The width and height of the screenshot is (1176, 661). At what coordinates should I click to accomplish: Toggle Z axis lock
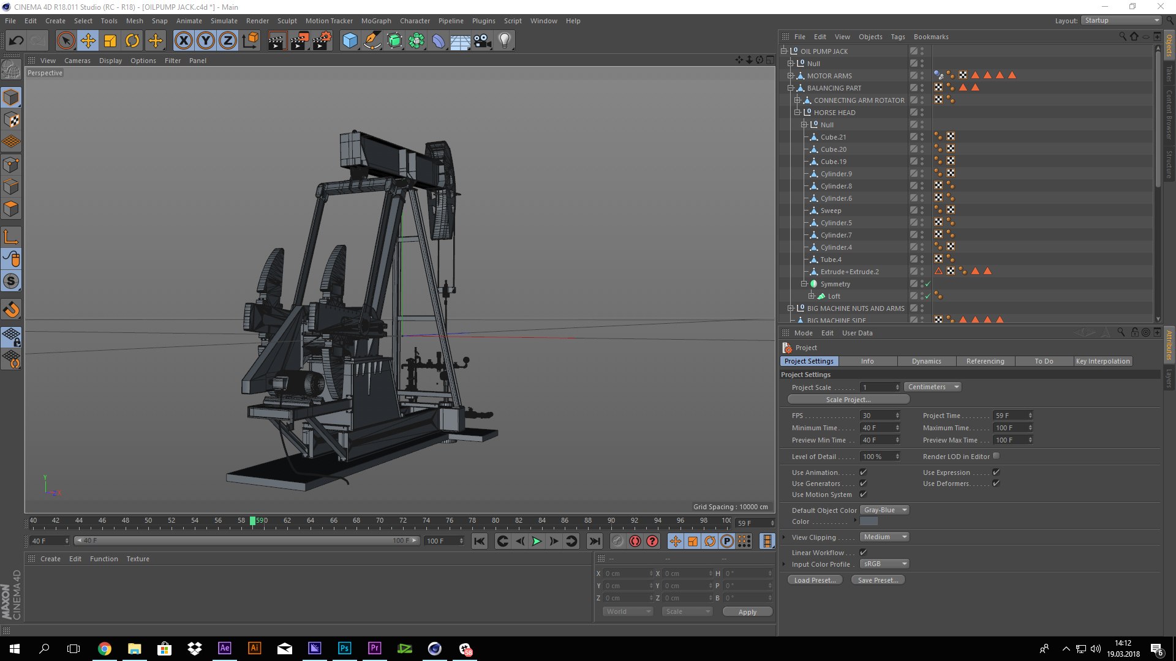[x=228, y=41]
